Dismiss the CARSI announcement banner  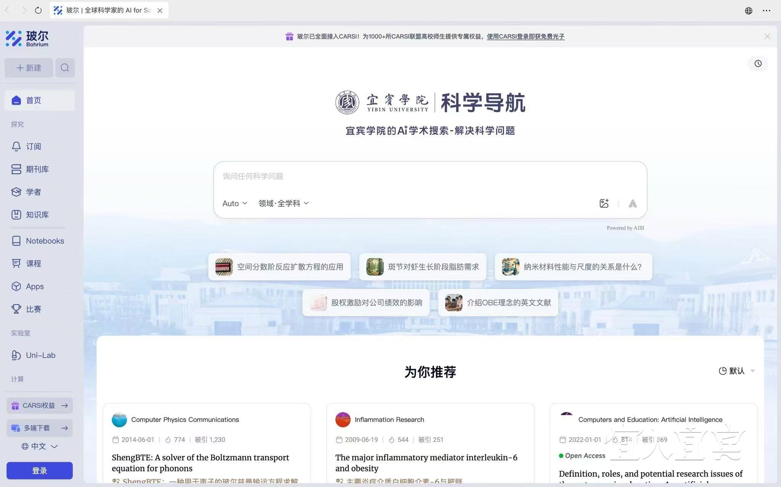click(x=767, y=37)
